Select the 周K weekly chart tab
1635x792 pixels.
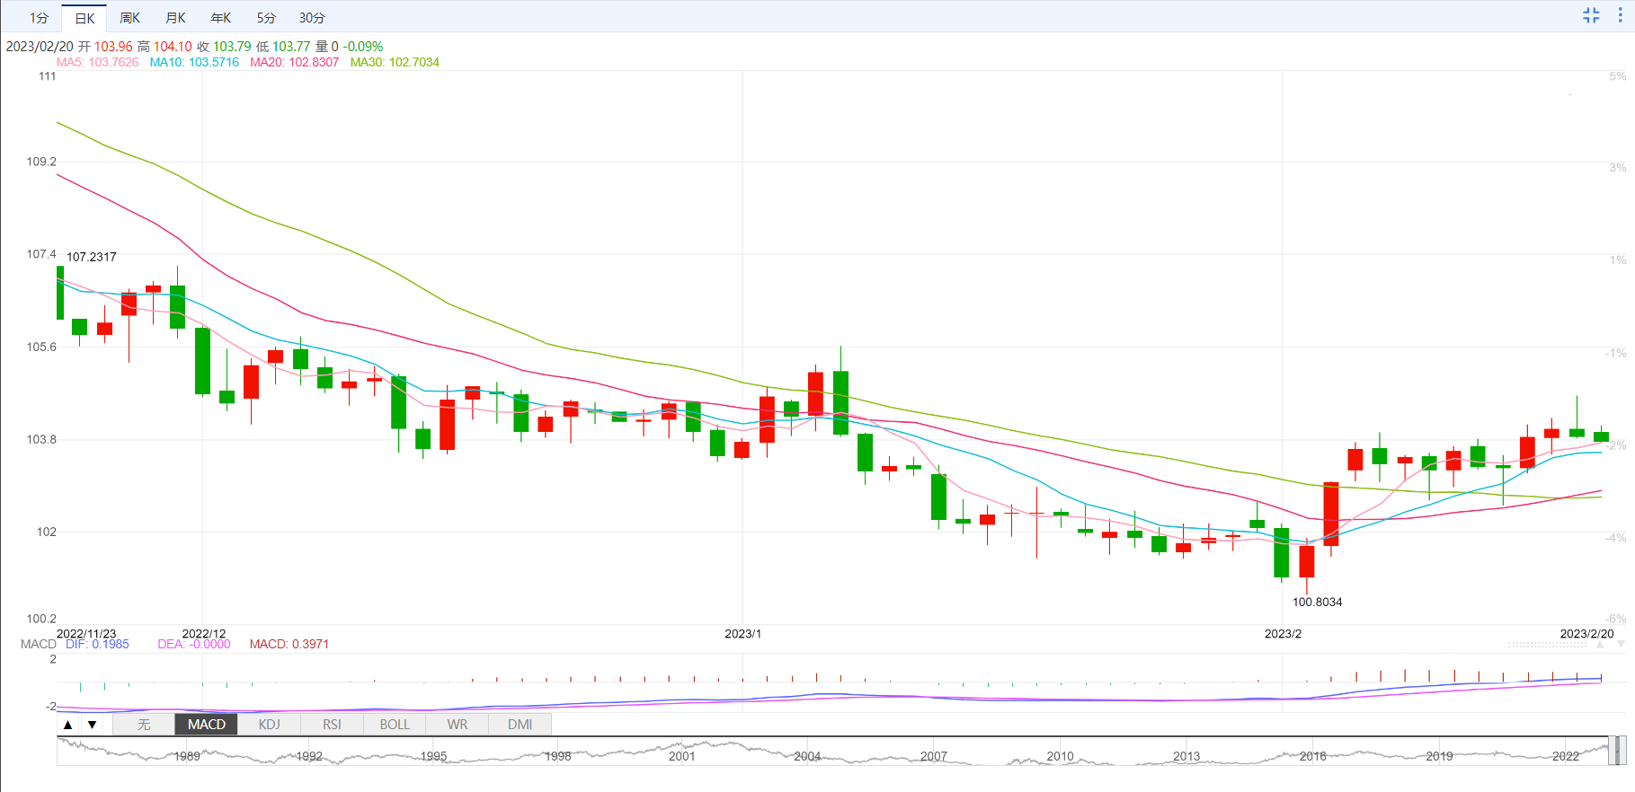pyautogui.click(x=129, y=18)
